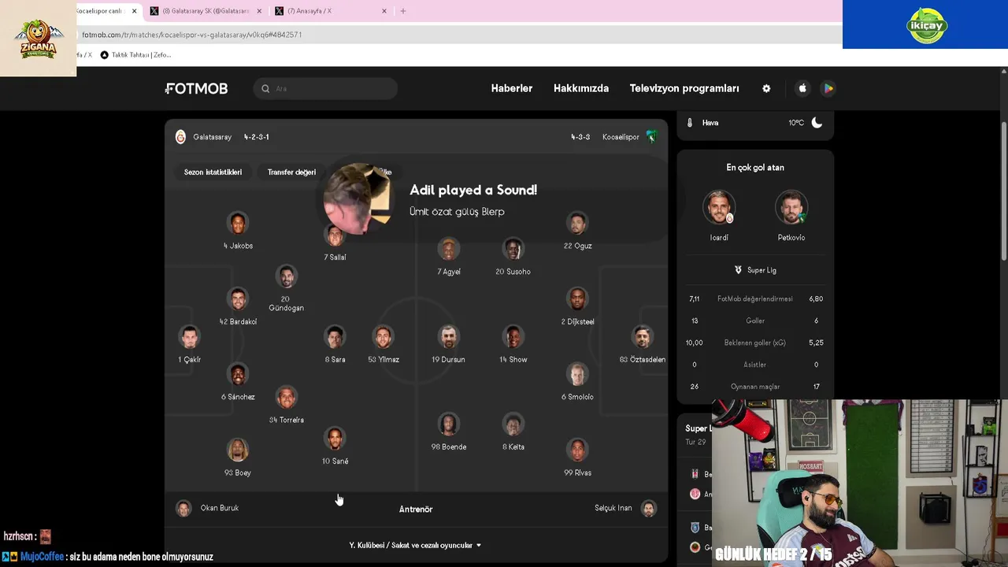The width and height of the screenshot is (1008, 567).
Task: Select player 53 Yilmaz avatar
Action: [x=384, y=337]
